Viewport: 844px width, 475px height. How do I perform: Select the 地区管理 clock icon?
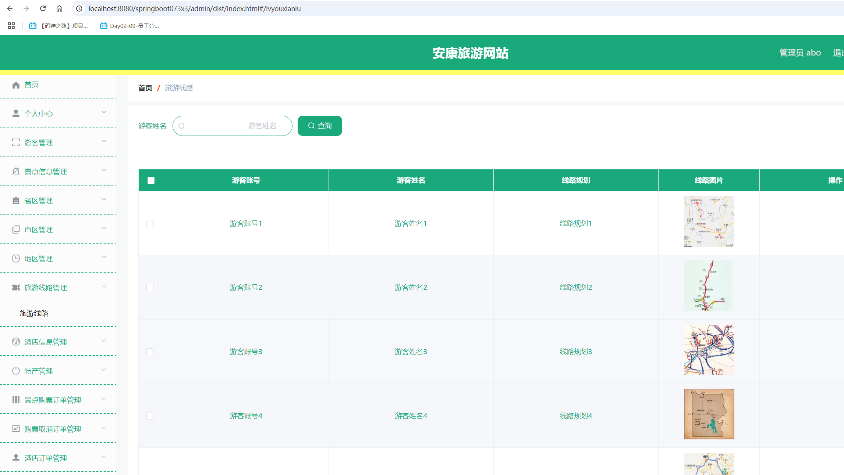(16, 258)
